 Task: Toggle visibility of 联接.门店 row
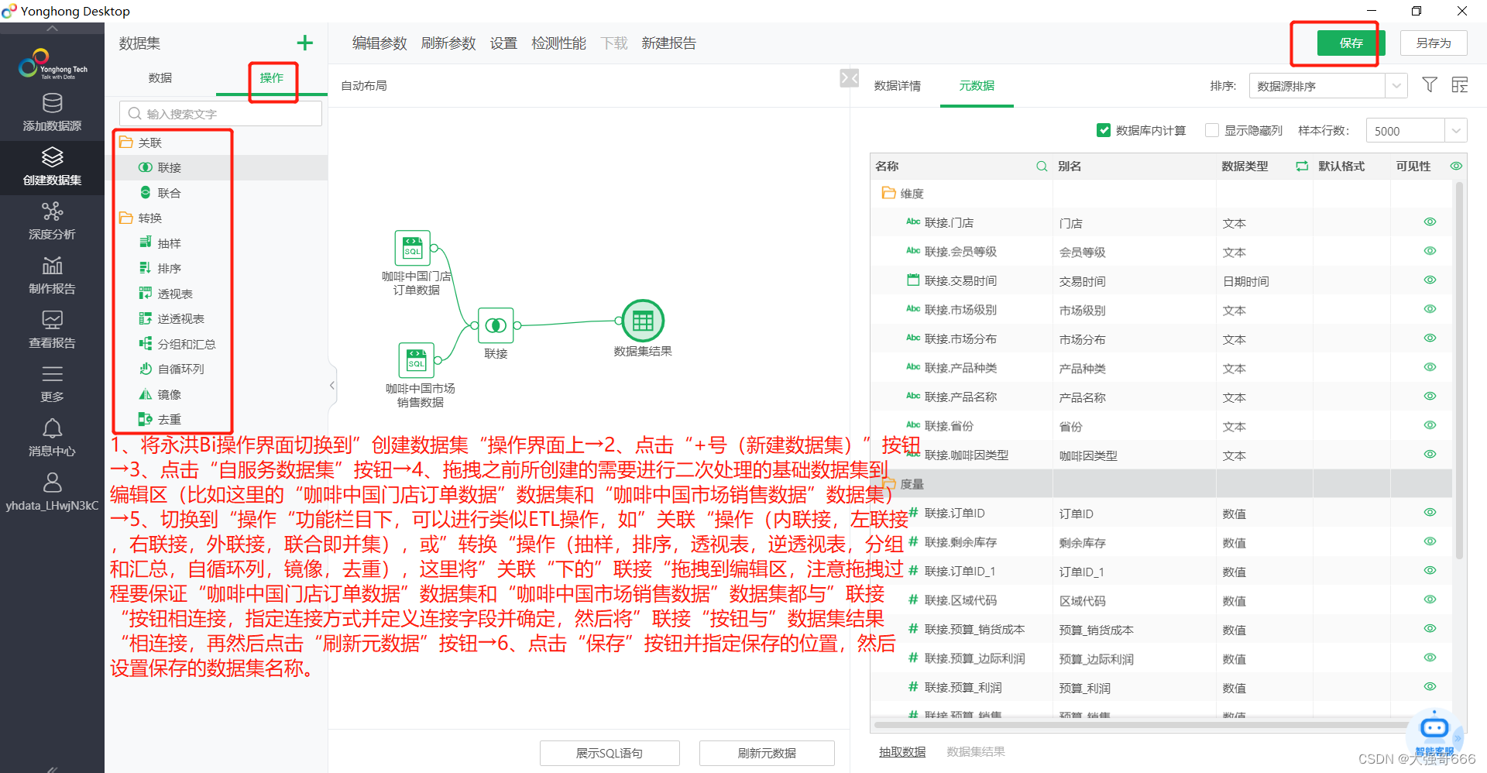click(x=1430, y=222)
